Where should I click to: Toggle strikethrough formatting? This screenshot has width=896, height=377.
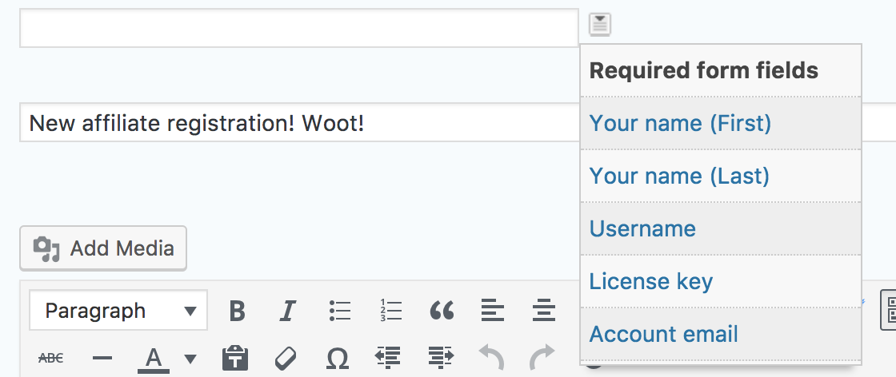[51, 358]
